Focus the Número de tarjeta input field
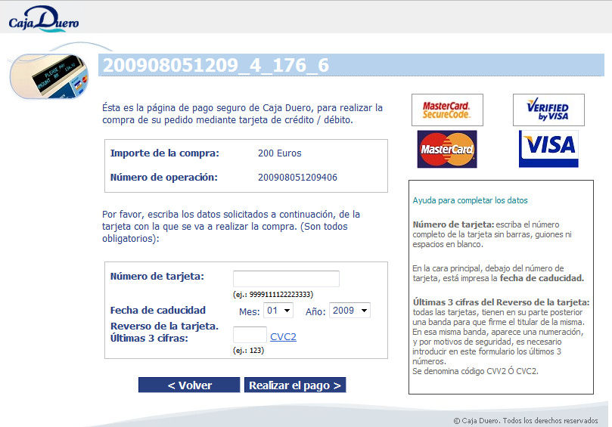 286,279
